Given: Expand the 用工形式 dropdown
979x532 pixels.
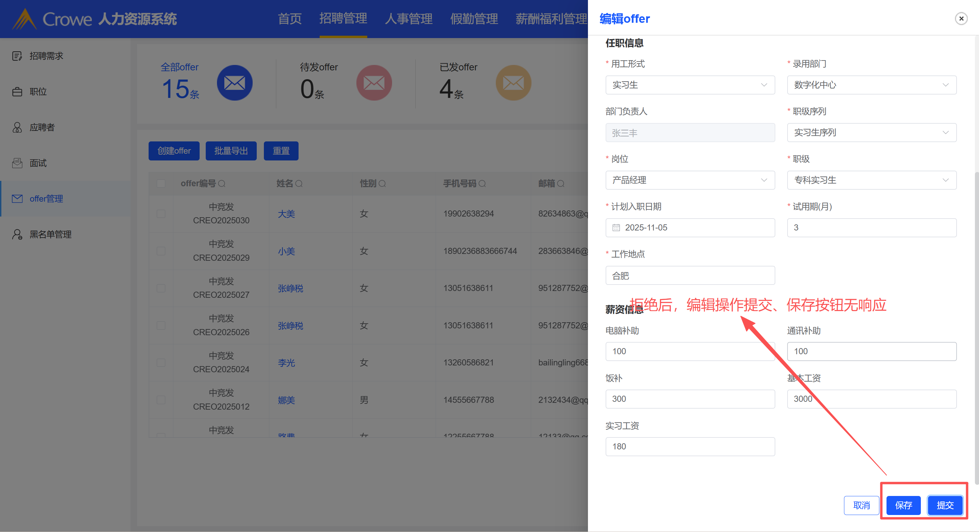Looking at the screenshot, I should [x=690, y=85].
